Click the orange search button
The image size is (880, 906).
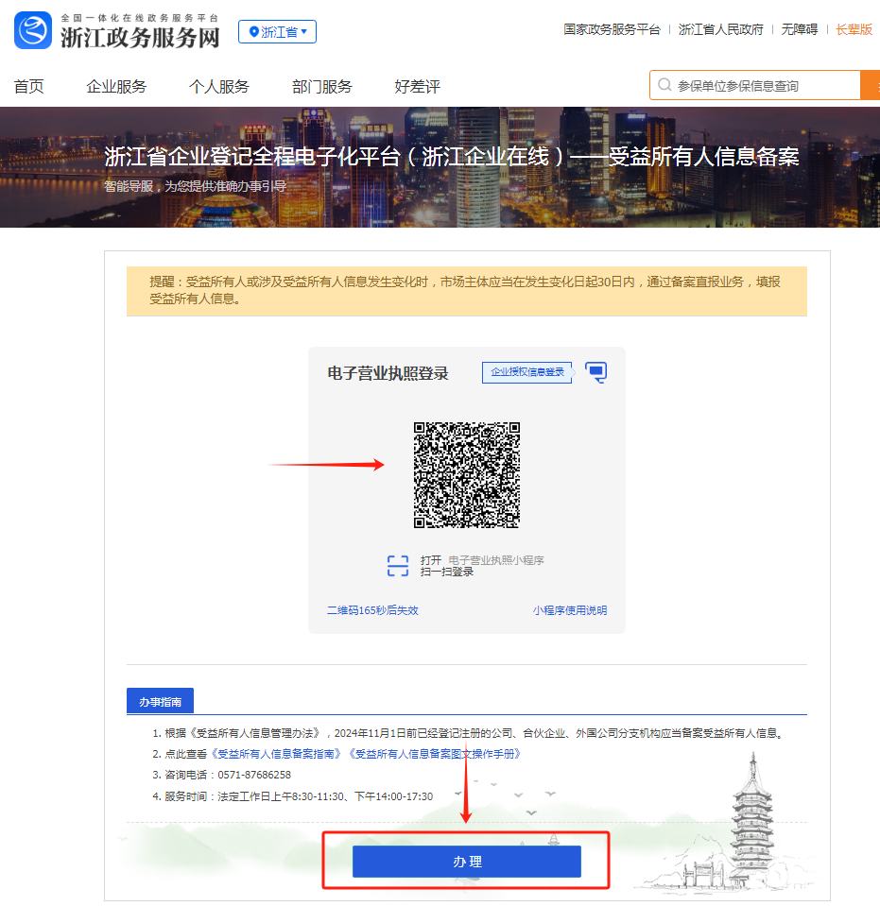coord(871,86)
